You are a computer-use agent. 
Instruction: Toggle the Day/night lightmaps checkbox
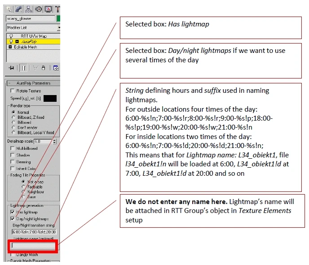[13, 219]
